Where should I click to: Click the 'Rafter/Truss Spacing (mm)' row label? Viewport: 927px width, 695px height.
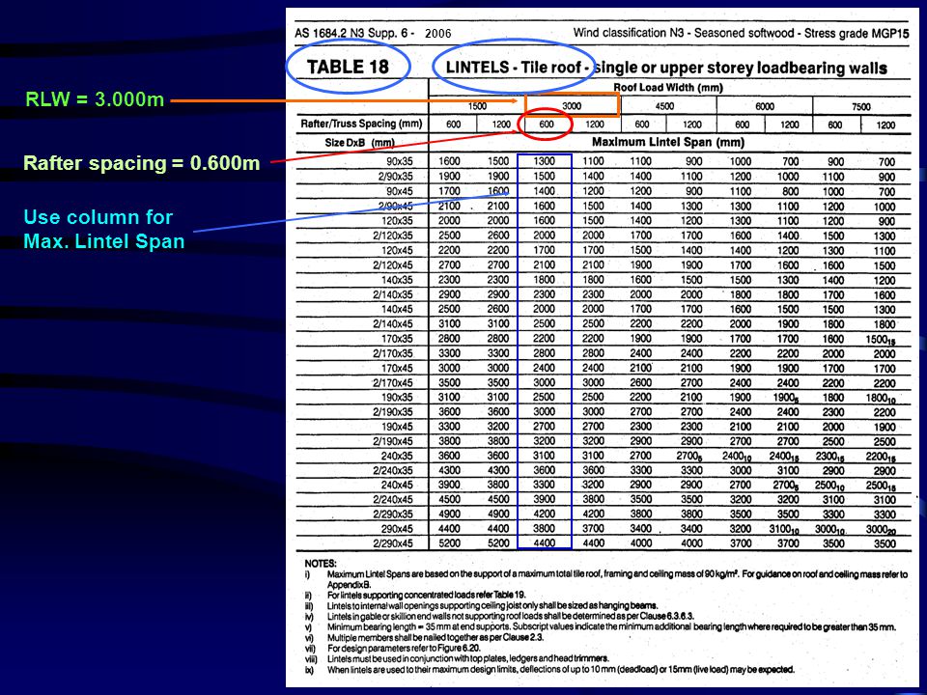click(x=361, y=124)
